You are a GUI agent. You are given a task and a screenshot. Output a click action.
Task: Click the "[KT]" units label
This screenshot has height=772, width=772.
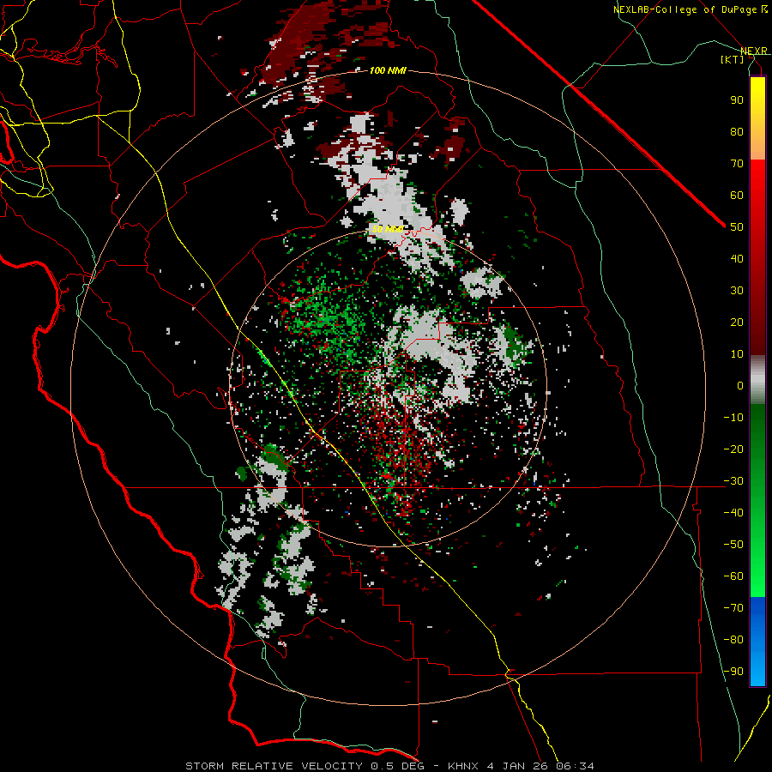click(x=732, y=59)
